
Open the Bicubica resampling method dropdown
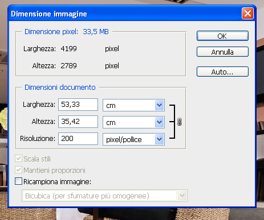click(x=104, y=196)
